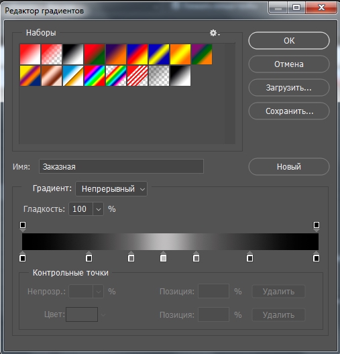Viewport: 340px width, 354px height.
Task: Select the violet-green-orange gradient preset
Action: [202, 54]
